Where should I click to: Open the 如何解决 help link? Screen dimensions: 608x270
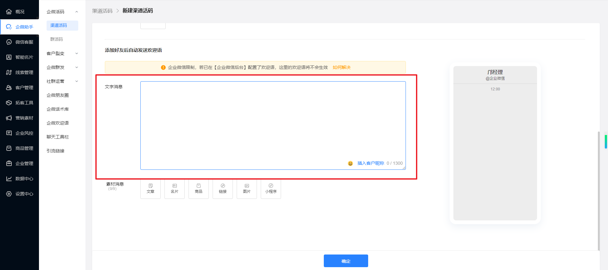(x=342, y=67)
